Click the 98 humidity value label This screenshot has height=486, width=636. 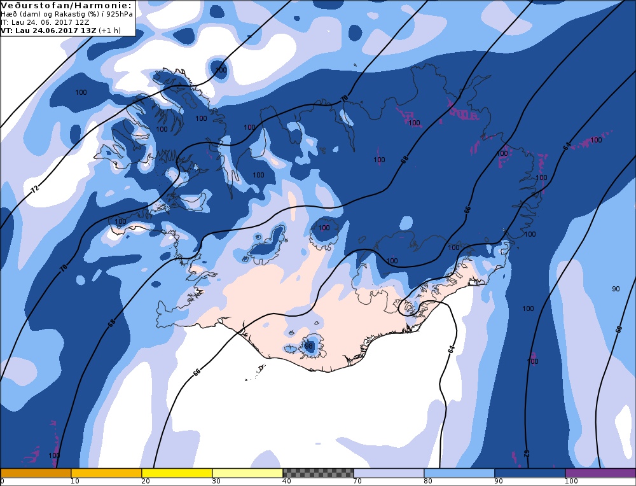click(308, 346)
